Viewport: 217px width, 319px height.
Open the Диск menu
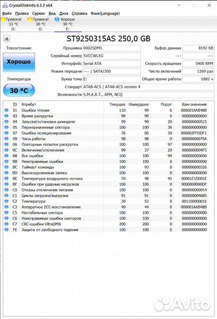click(x=64, y=14)
